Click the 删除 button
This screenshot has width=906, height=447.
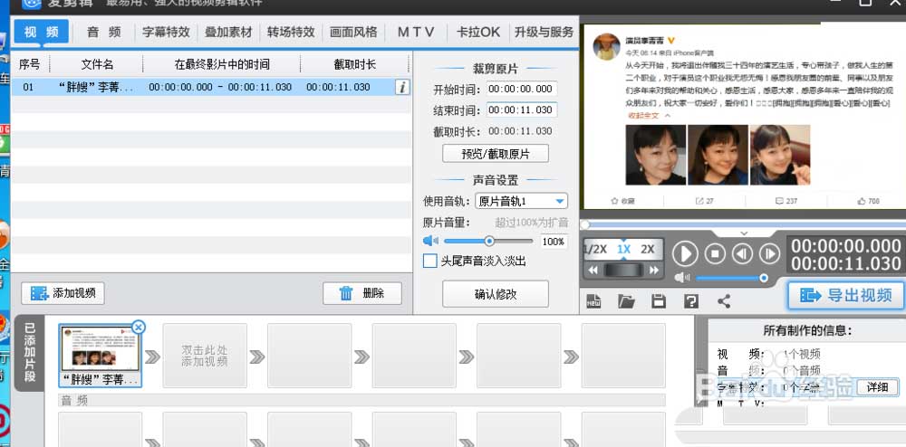click(362, 293)
